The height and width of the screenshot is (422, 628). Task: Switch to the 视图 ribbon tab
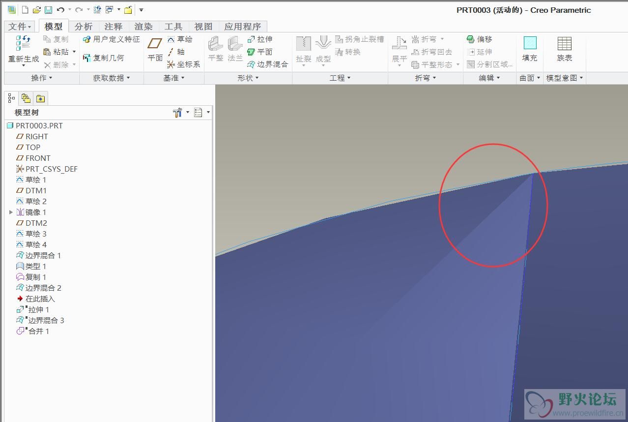point(203,27)
